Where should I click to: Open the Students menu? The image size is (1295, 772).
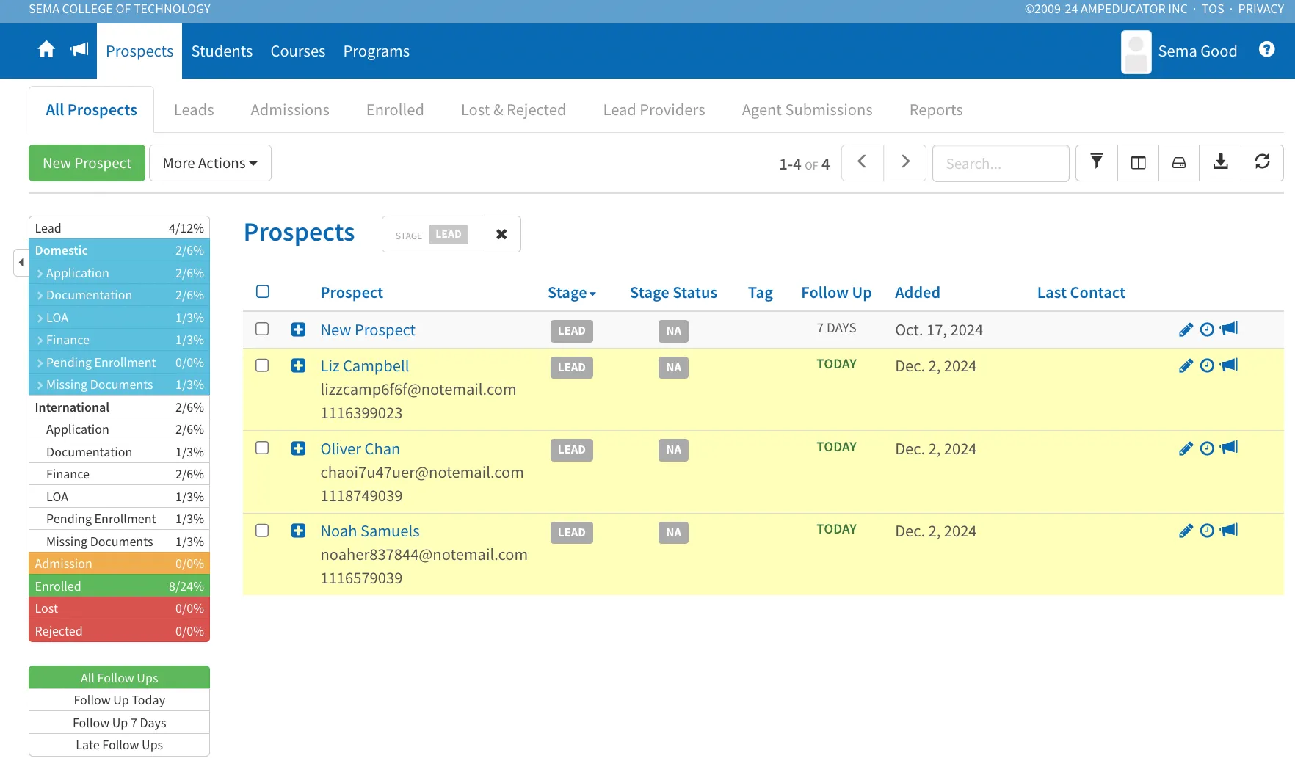coord(222,51)
